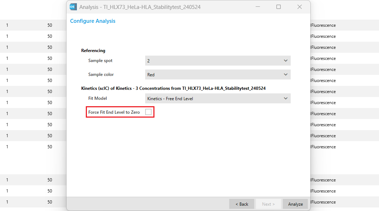Image resolution: width=379 pixels, height=211 pixels.
Task: Expand the Sample spot chevron arrow
Action: (285, 61)
